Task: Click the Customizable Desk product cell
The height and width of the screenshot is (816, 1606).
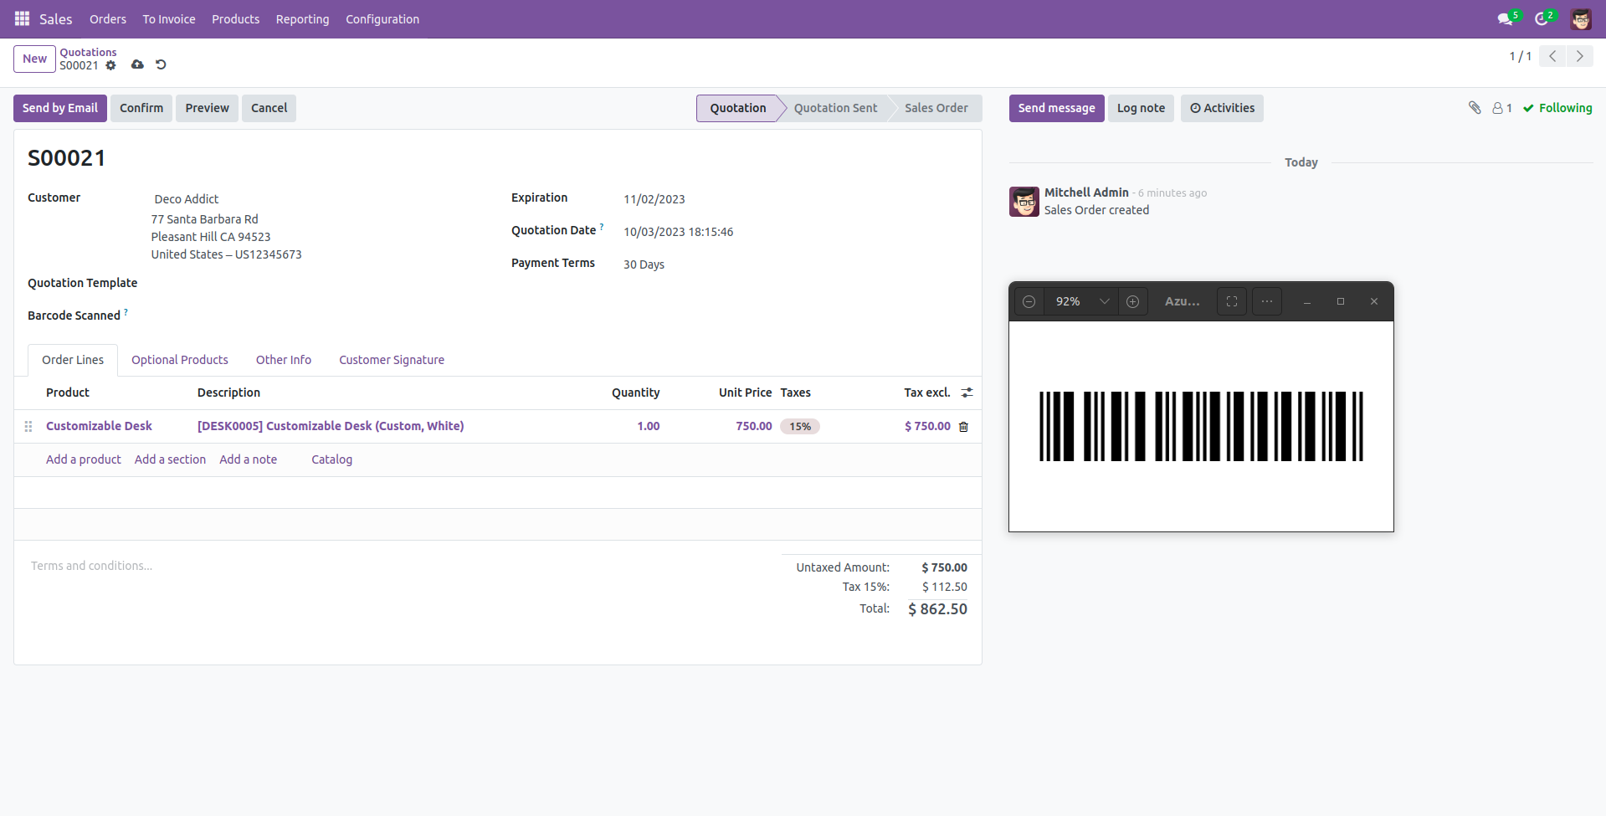Action: (x=99, y=426)
